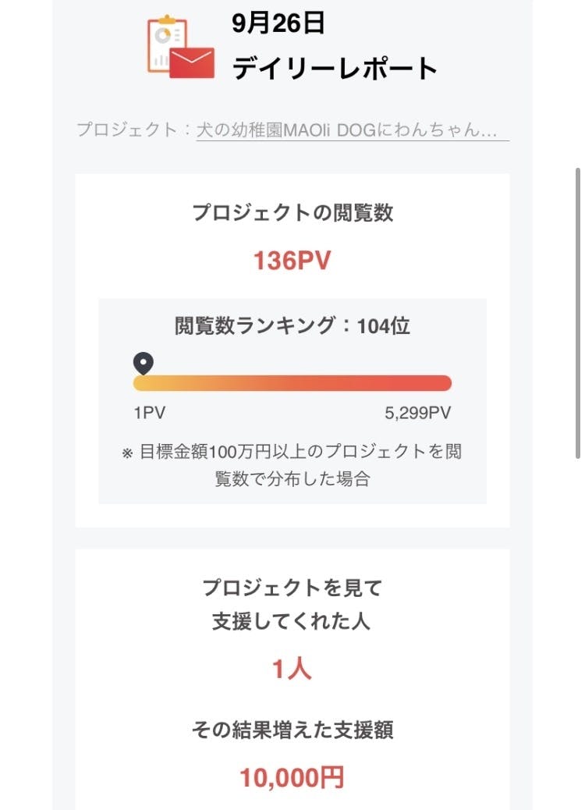Click the プロジェクト： label
Screen dimensions: 585x810
click(133, 130)
